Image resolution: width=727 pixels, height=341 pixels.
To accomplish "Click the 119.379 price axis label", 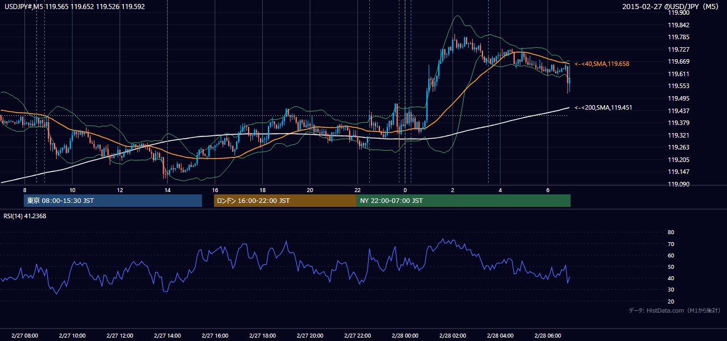I will click(x=679, y=123).
